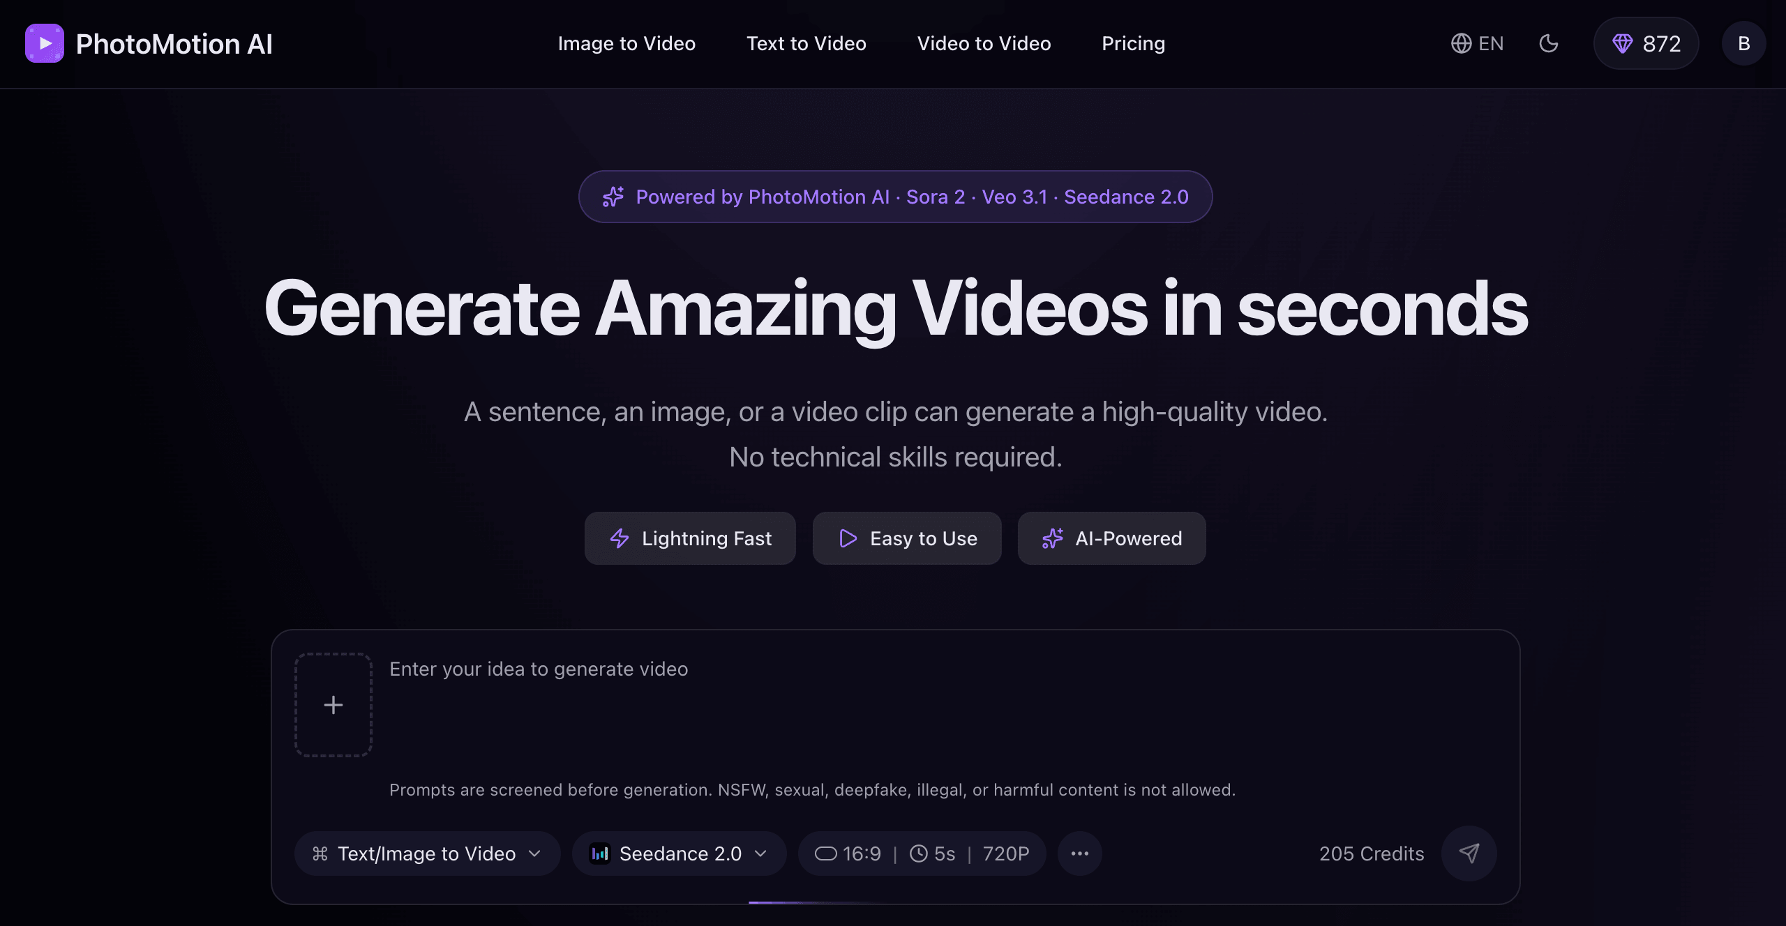
Task: Go to Text to Video page
Action: click(x=806, y=43)
